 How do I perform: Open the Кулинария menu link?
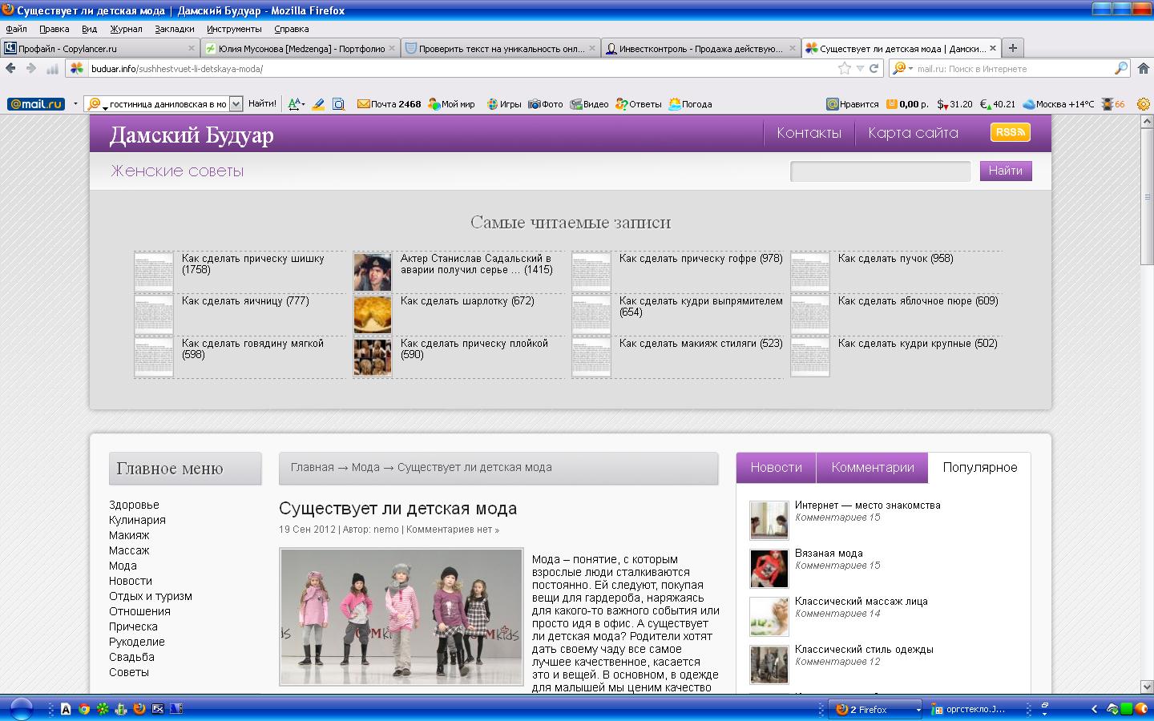coord(137,520)
